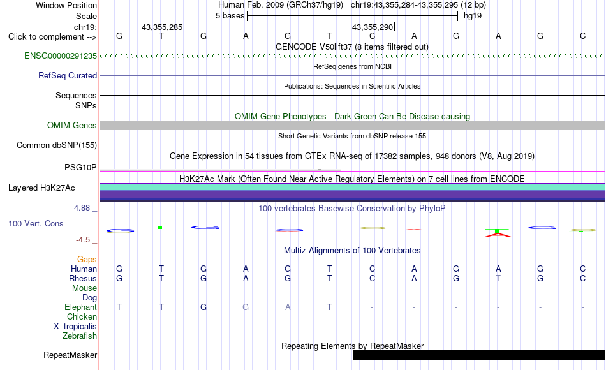
Task: Click 'Repeating Elements by RepeatMasker' title
Action: coord(352,346)
